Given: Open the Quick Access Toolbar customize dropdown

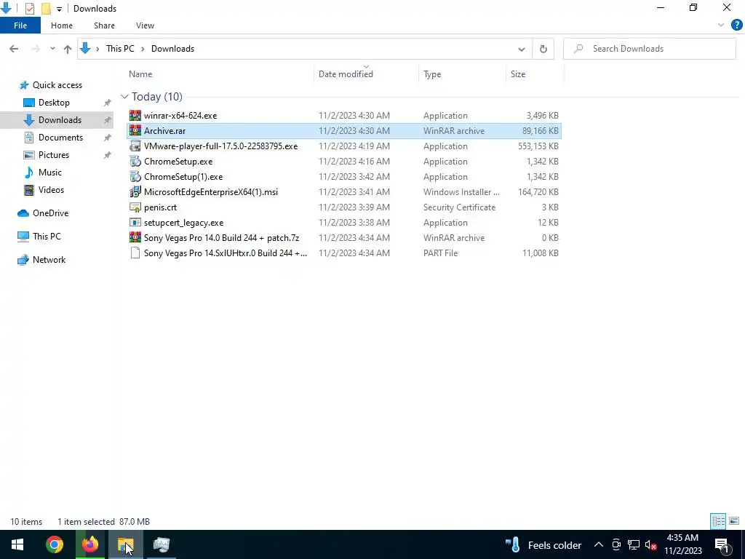Looking at the screenshot, I should 59,9.
